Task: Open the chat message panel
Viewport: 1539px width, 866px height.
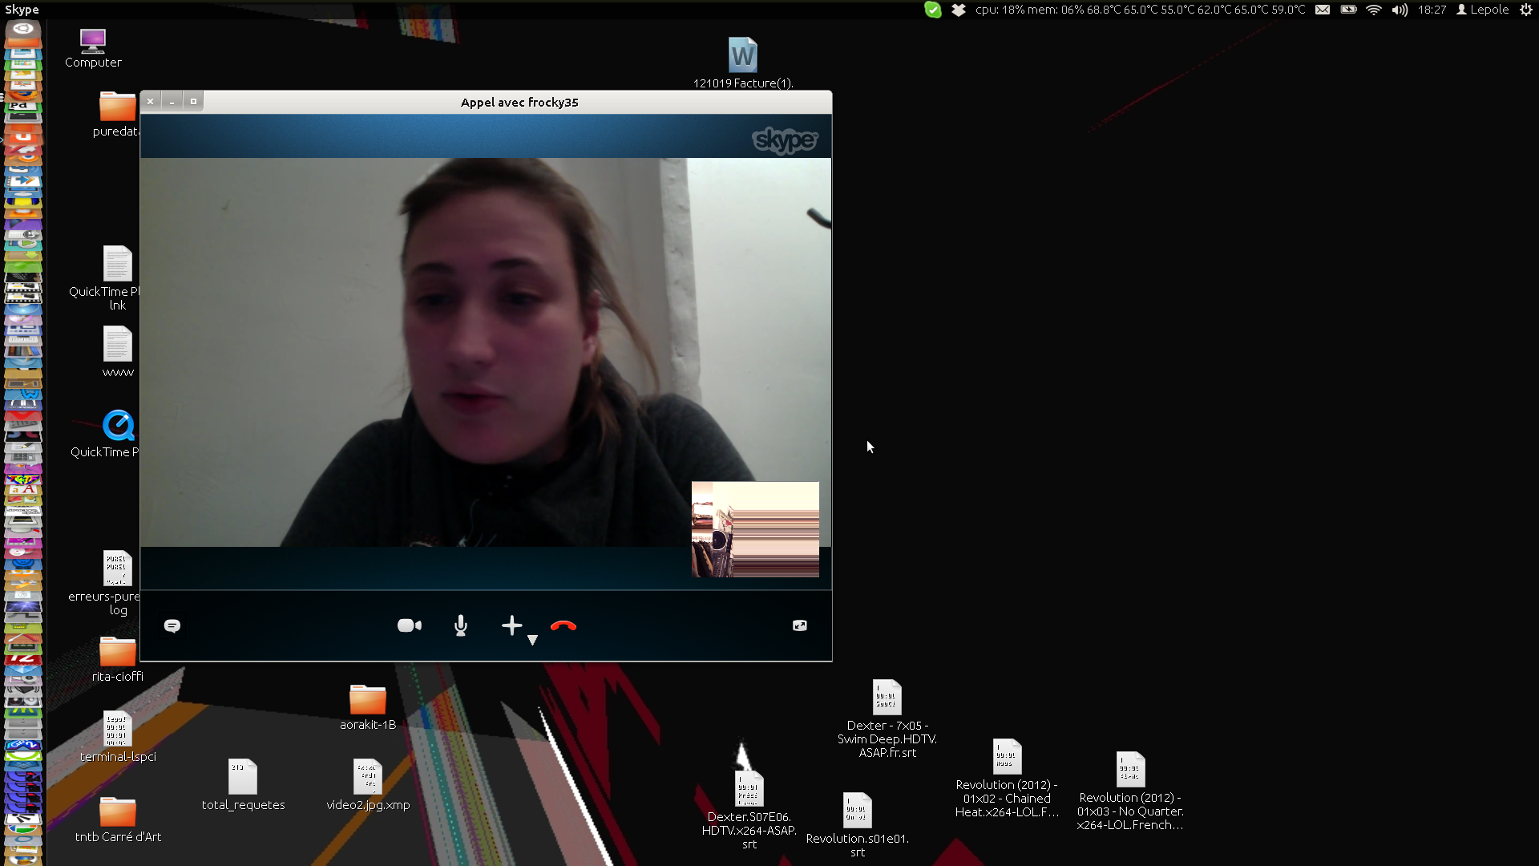Action: click(172, 626)
